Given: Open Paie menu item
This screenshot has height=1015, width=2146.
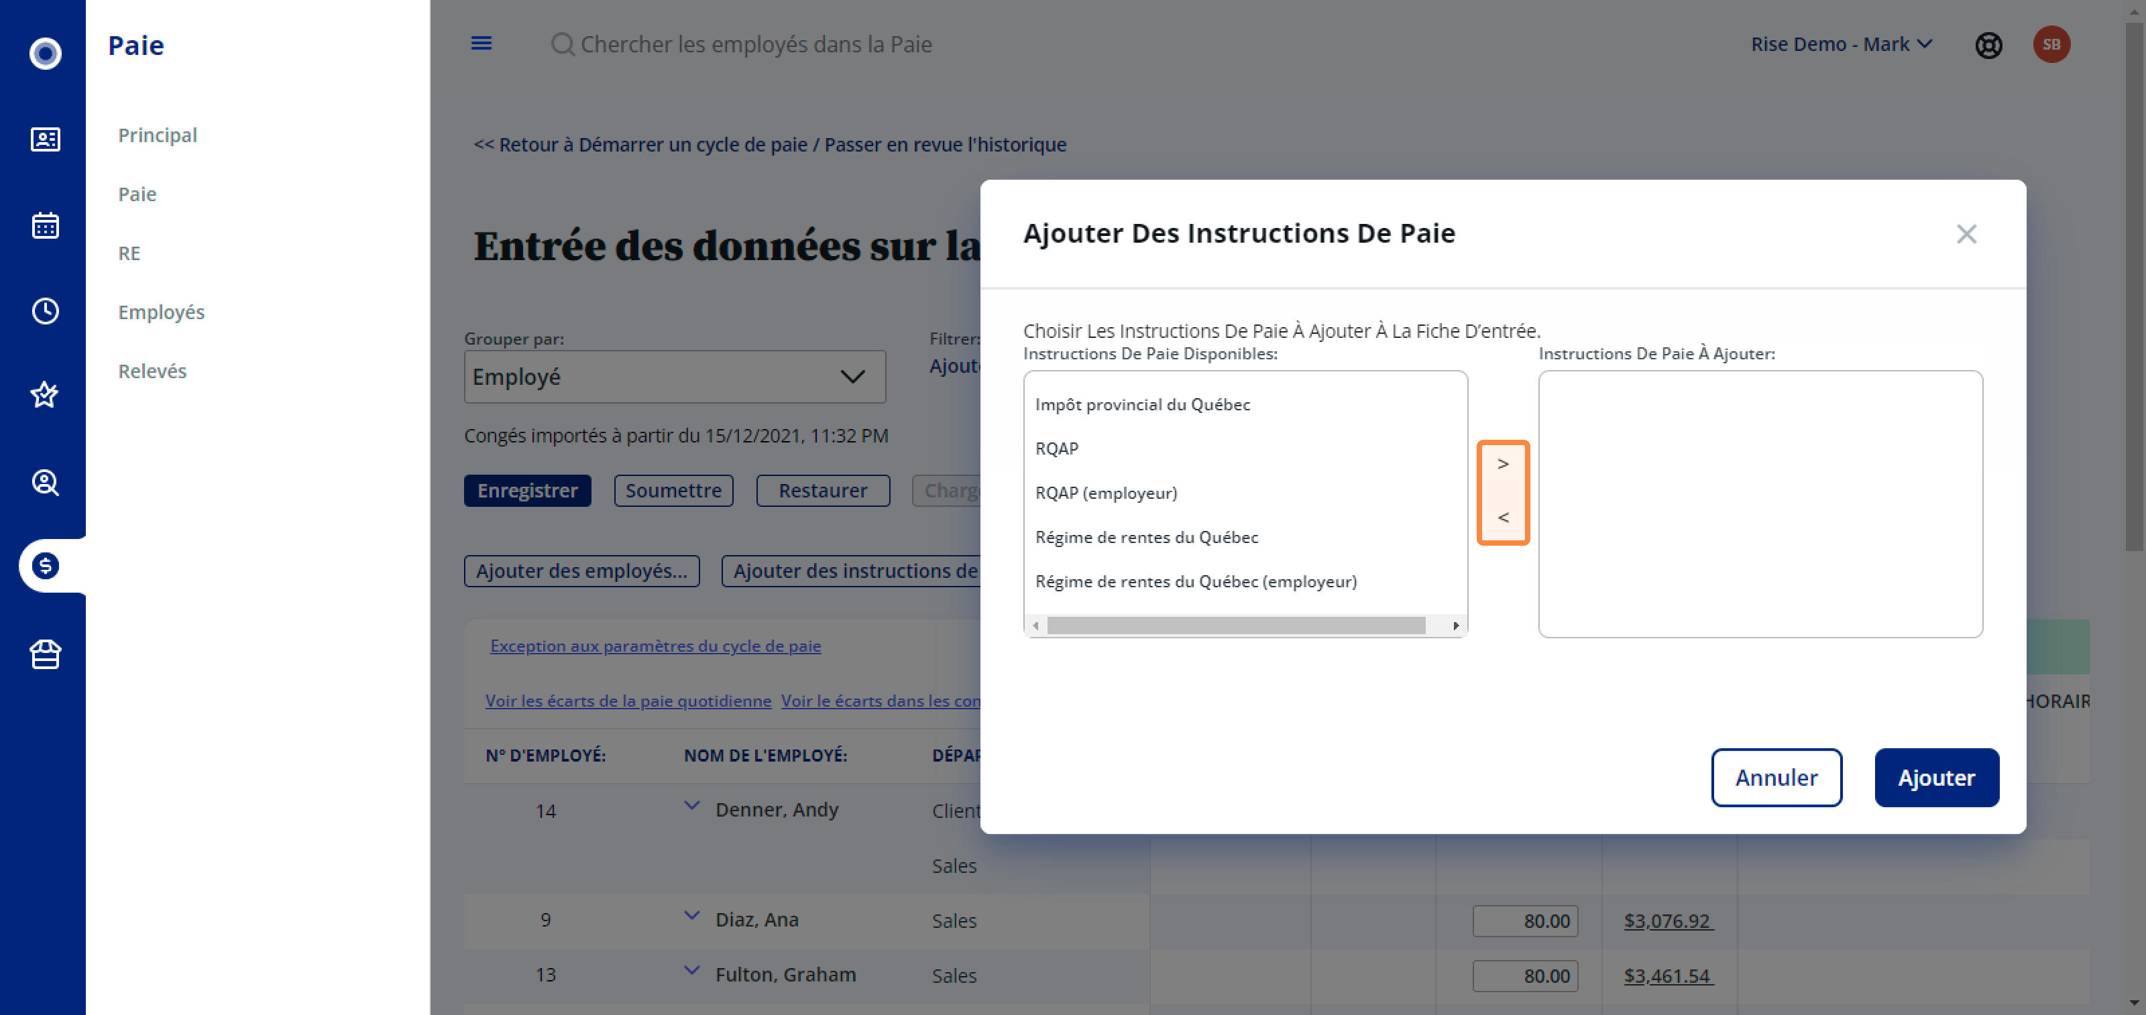Looking at the screenshot, I should click(137, 194).
